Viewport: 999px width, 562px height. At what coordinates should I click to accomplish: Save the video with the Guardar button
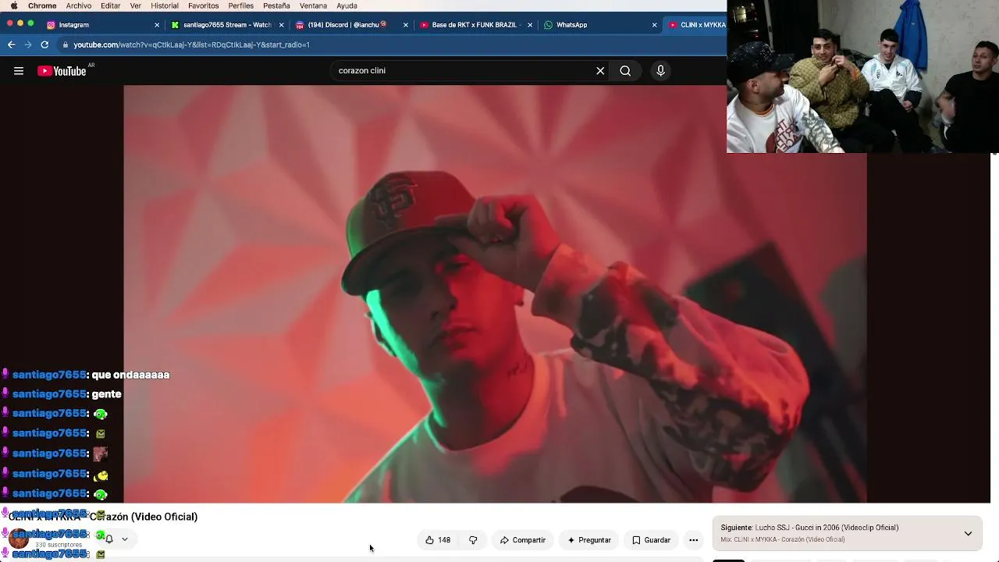[651, 540]
